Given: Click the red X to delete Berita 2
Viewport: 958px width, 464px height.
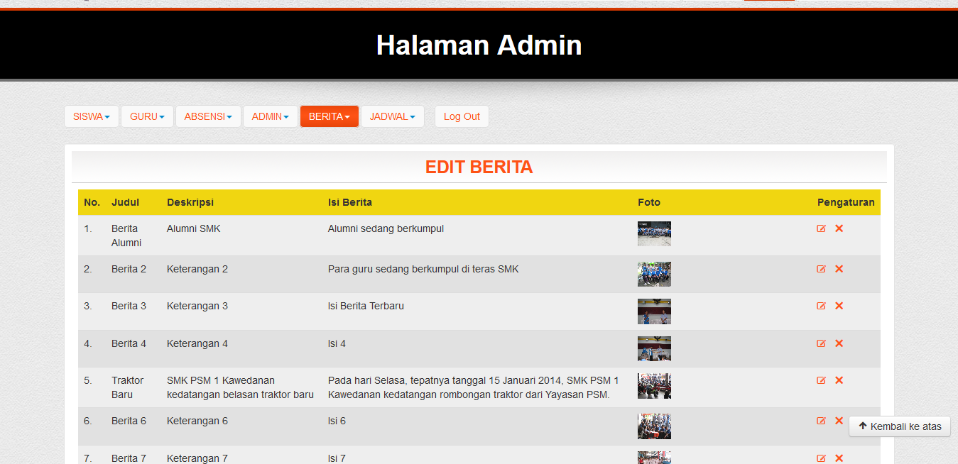Looking at the screenshot, I should tap(839, 269).
